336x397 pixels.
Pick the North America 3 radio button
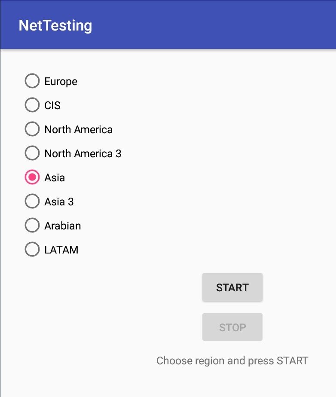pyautogui.click(x=32, y=153)
